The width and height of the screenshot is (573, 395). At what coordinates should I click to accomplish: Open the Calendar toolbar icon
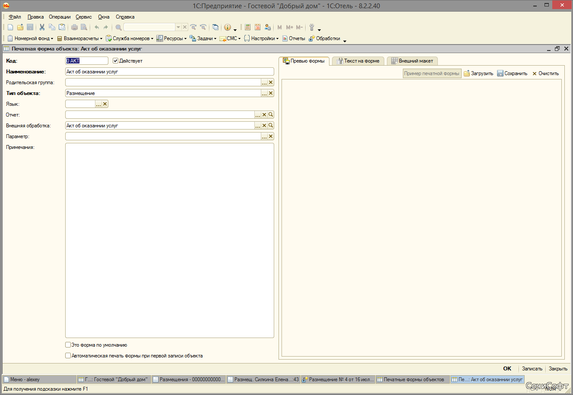click(x=258, y=27)
